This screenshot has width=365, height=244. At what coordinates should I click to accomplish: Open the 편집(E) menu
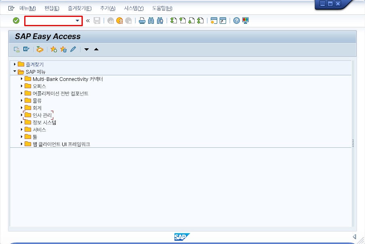point(52,8)
